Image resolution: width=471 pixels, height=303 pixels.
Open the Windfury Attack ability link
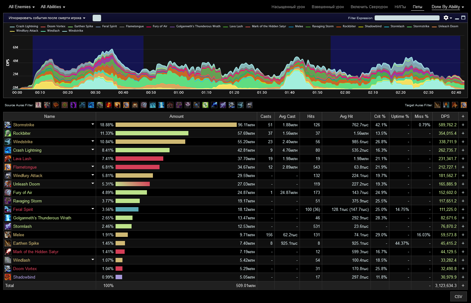point(28,175)
